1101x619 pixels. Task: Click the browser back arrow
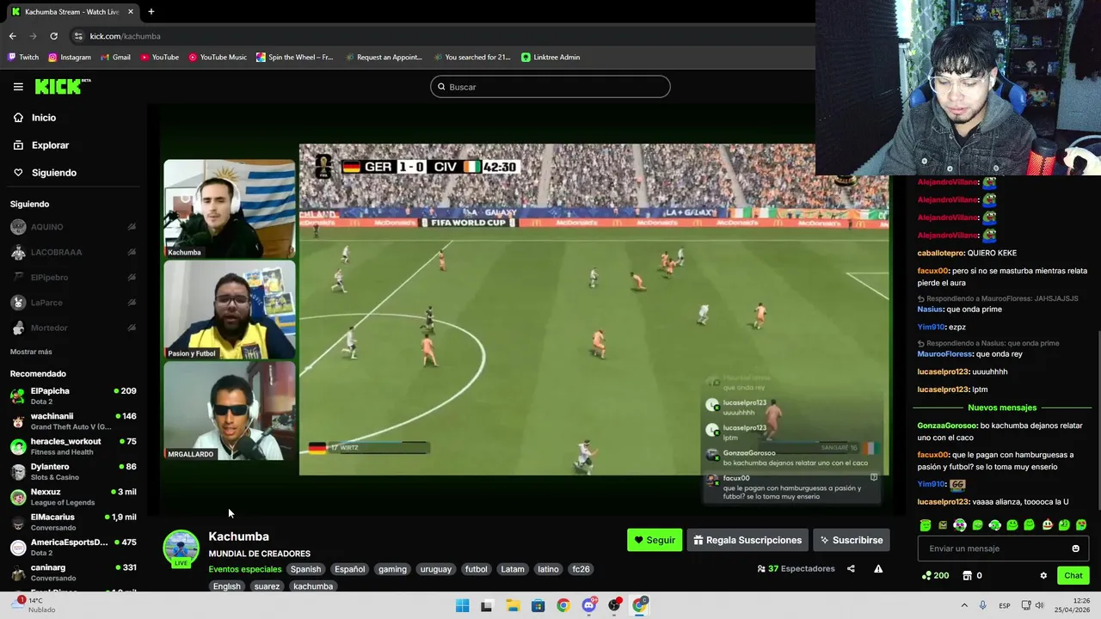click(12, 36)
